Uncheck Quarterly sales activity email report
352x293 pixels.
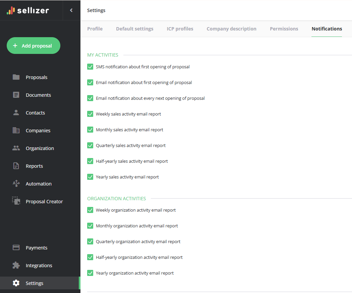[x=90, y=145]
